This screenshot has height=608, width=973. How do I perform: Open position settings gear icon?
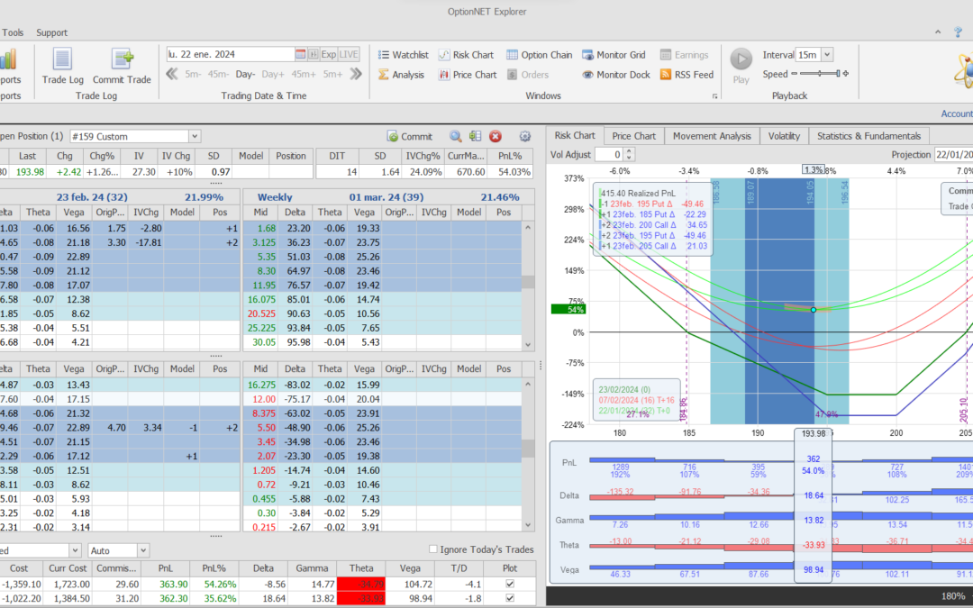click(525, 136)
